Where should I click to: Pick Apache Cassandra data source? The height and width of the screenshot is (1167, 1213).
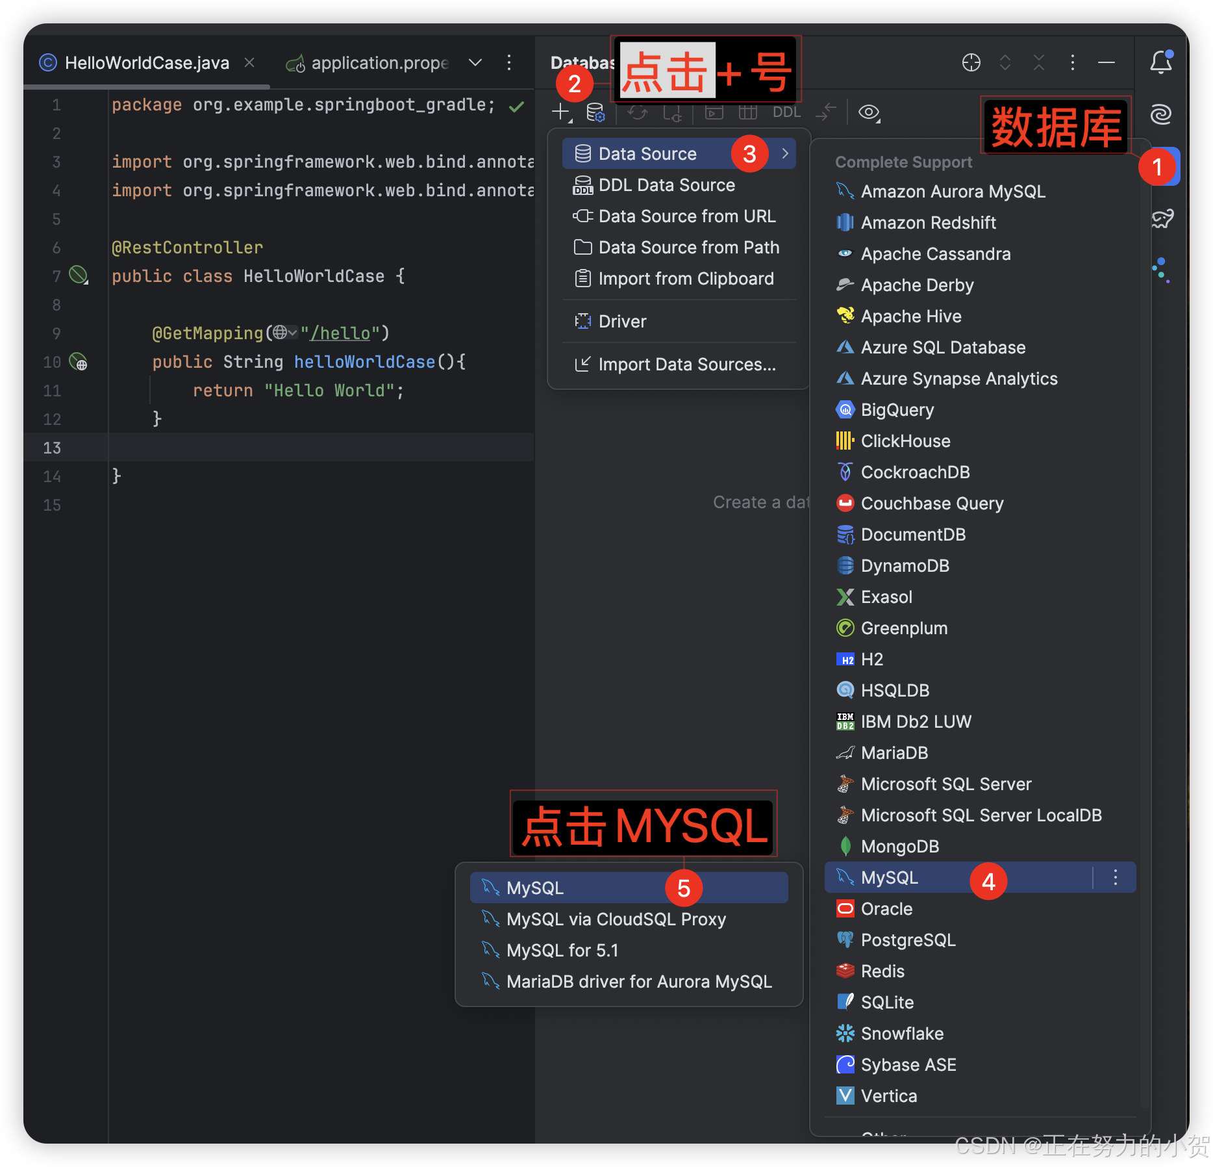coord(980,254)
